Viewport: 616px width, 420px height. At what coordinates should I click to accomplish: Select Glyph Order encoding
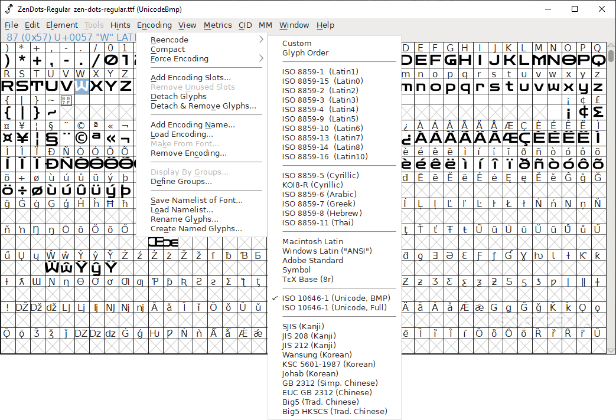point(305,52)
